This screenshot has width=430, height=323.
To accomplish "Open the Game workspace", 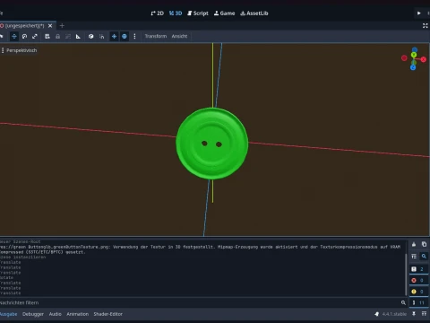I will pos(224,13).
